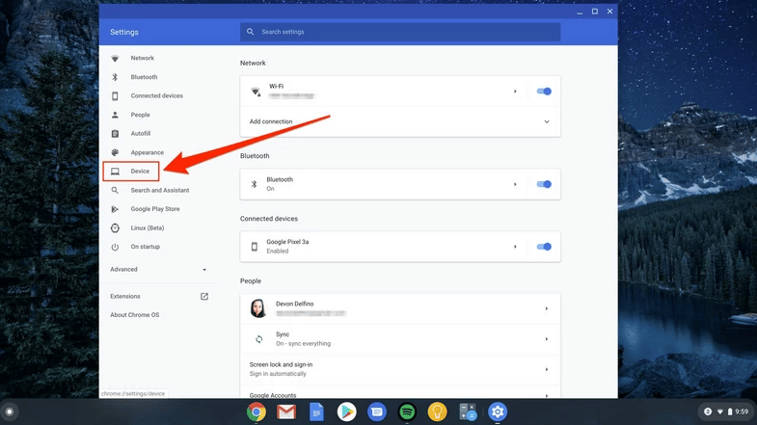Screen dimensions: 757x425
Task: Click the Network wifi icon in sidebar
Action: click(115, 59)
